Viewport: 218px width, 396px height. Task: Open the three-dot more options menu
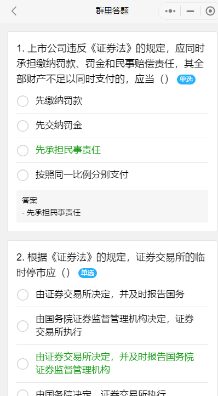tap(170, 11)
